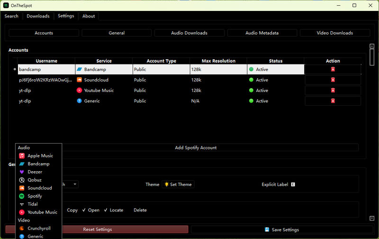Delete the Generic yt-dlp account row
The height and width of the screenshot is (239, 379).
coord(333,101)
